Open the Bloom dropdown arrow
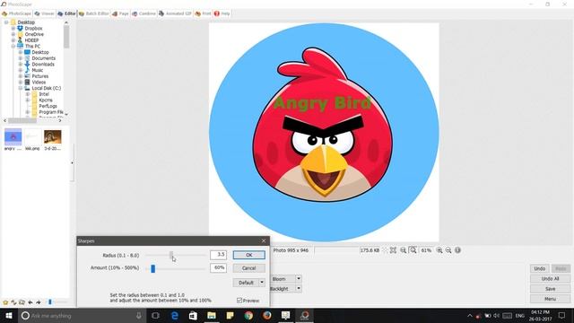Image resolution: width=574 pixels, height=323 pixels. click(x=299, y=279)
